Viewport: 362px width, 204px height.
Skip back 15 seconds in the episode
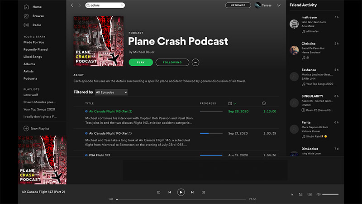pyautogui.click(x=159, y=192)
